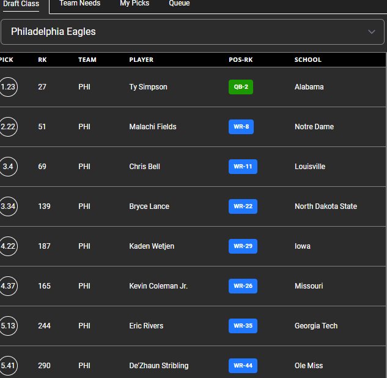Open the My Picks tab
The width and height of the screenshot is (387, 378).
135,4
